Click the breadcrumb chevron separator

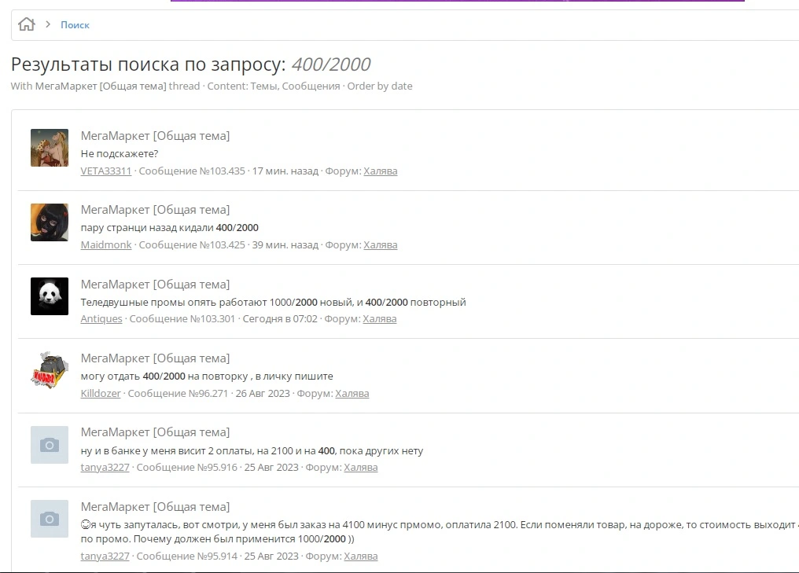coord(48,24)
